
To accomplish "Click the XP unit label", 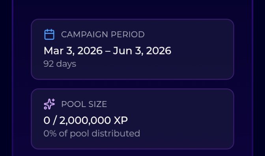I will (121, 120).
